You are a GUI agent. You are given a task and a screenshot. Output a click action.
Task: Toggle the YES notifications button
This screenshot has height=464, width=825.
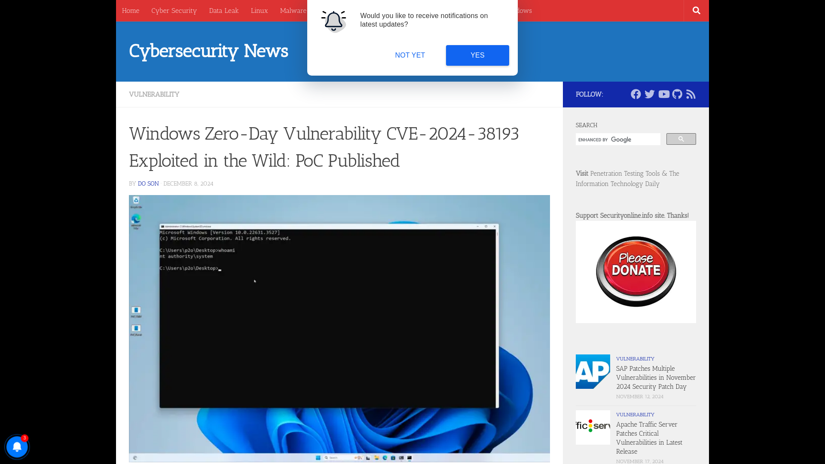(478, 55)
